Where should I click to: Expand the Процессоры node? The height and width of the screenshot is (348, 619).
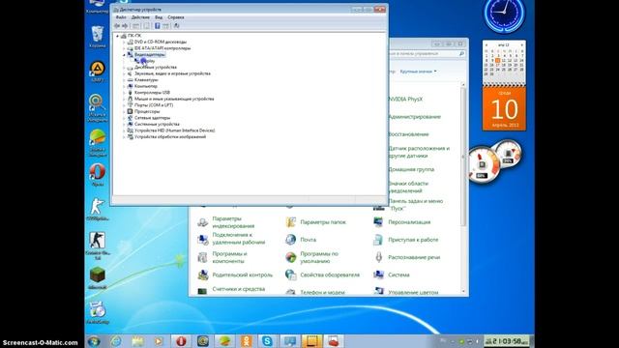click(124, 112)
